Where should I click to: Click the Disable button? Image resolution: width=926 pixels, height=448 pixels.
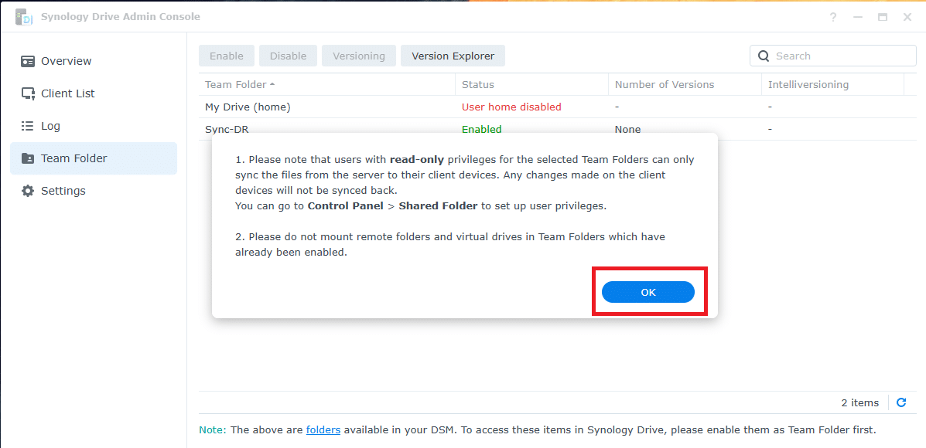pos(289,56)
